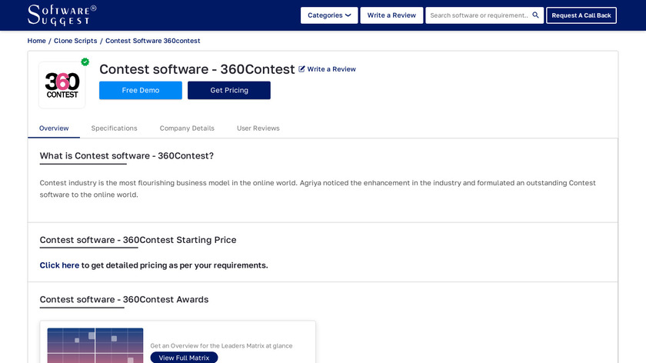Click the Free Demo button
This screenshot has width=646, height=363.
point(141,90)
